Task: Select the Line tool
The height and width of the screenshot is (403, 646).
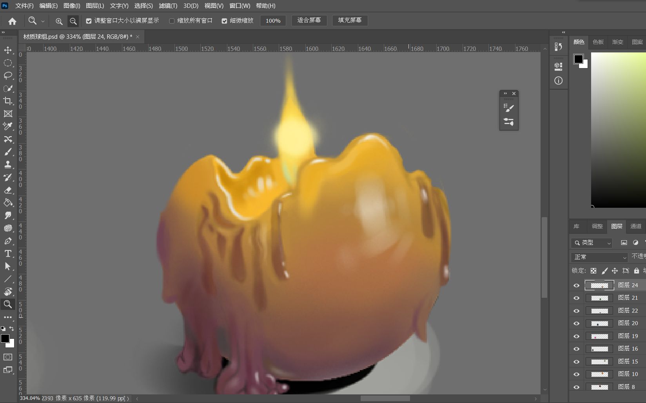Action: (8, 279)
